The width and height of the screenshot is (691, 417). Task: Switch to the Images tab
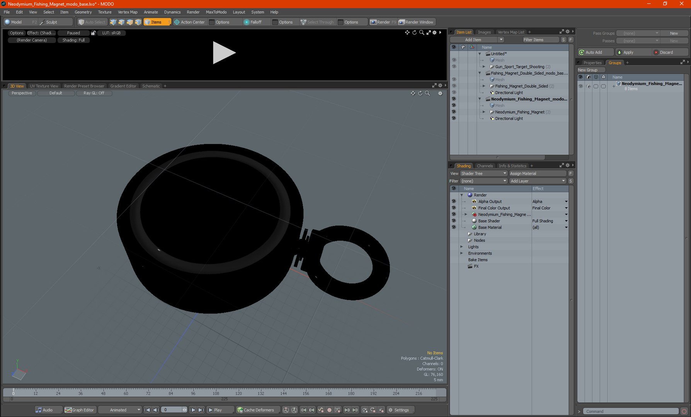484,32
